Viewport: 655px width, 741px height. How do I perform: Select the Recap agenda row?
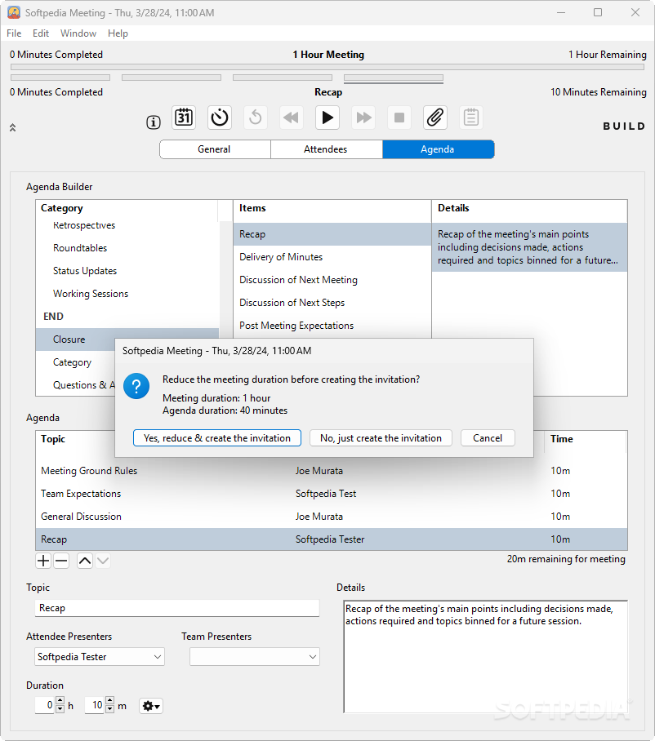tap(332, 539)
